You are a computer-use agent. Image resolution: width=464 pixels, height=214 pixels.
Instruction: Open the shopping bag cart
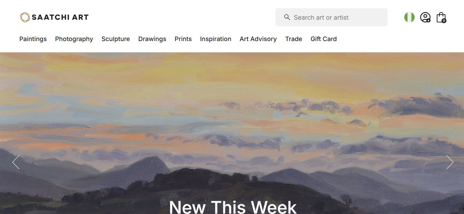(x=441, y=17)
